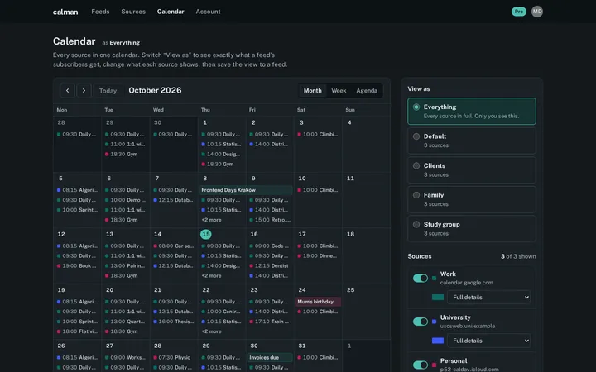Open University source detail level dropdown

(x=489, y=341)
